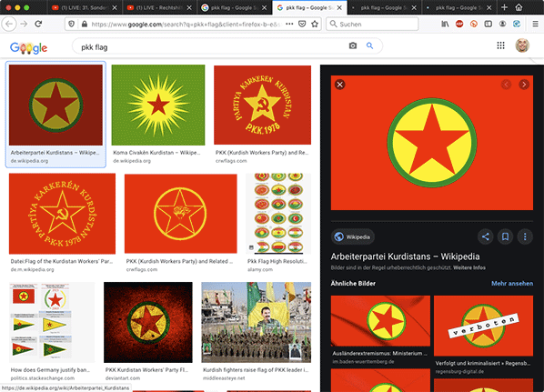This screenshot has height=392, width=544.
Task: Go to the previous image in preview
Action: click(x=506, y=85)
